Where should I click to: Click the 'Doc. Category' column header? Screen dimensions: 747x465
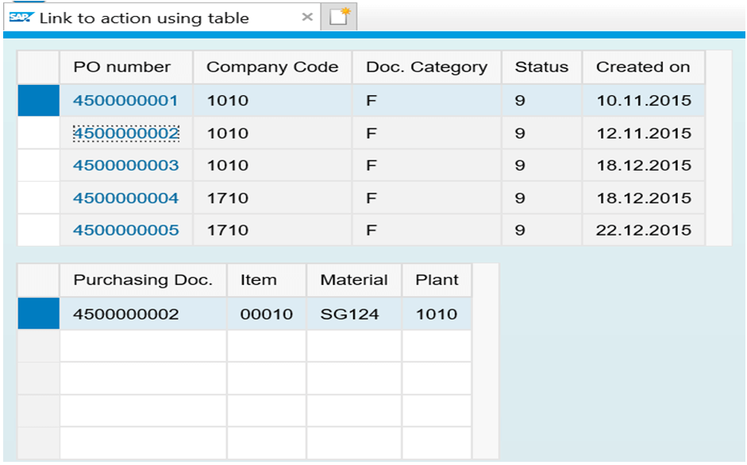coord(427,67)
